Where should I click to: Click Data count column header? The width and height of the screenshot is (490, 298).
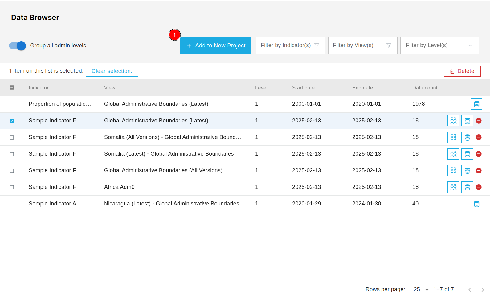tap(425, 88)
